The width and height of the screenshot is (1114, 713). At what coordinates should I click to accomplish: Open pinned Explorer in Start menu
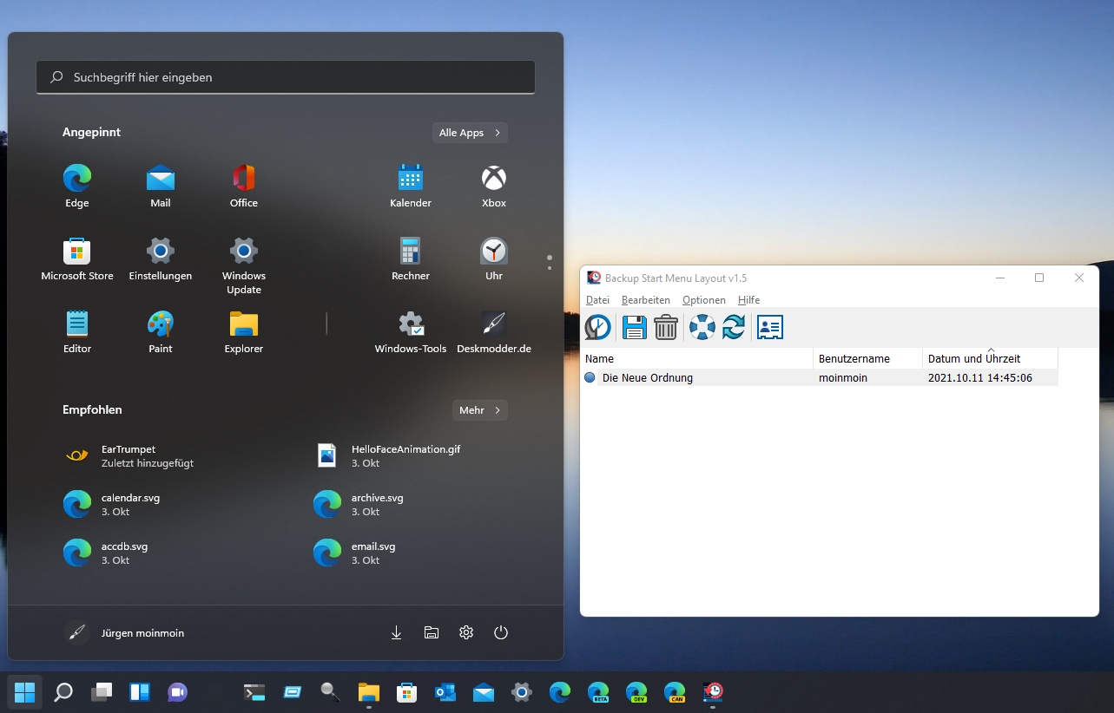tap(244, 332)
